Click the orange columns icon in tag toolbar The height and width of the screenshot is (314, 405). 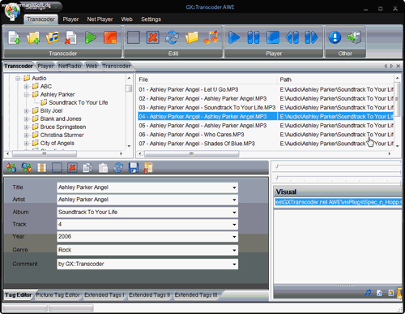41,168
